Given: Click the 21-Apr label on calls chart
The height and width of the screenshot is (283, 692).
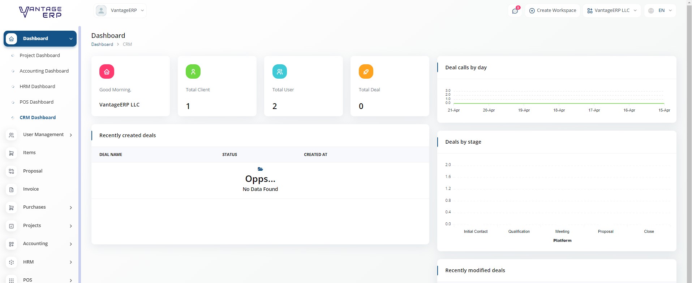Looking at the screenshot, I should [454, 110].
